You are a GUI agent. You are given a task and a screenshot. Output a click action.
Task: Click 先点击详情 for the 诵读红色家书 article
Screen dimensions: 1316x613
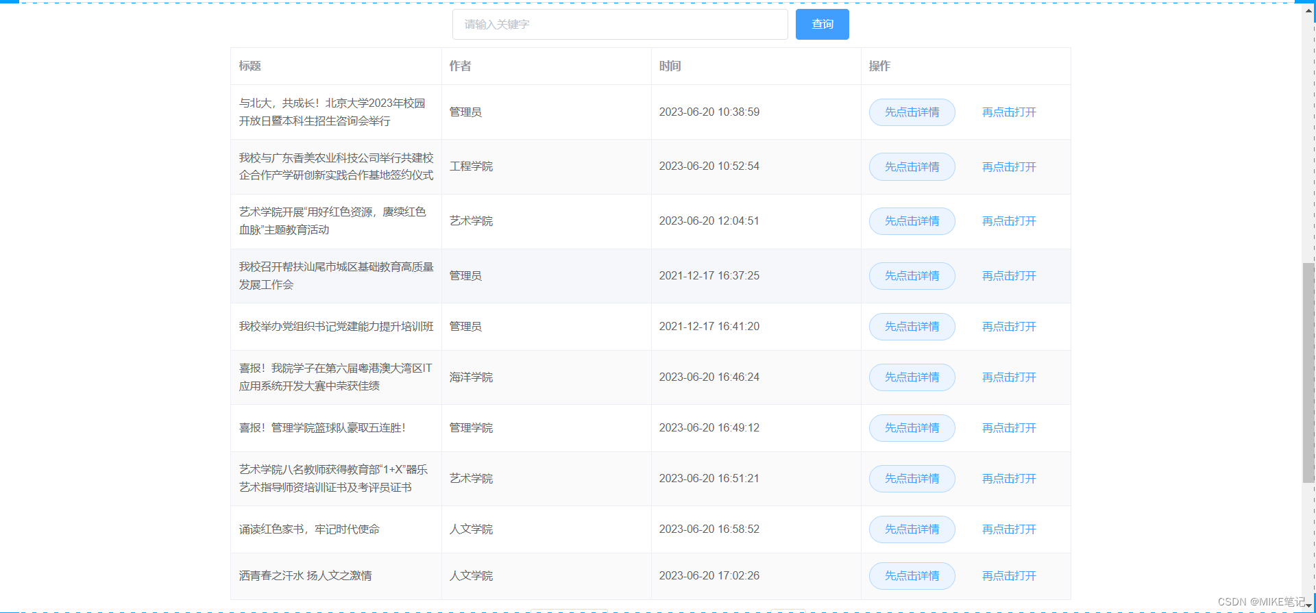click(x=912, y=529)
